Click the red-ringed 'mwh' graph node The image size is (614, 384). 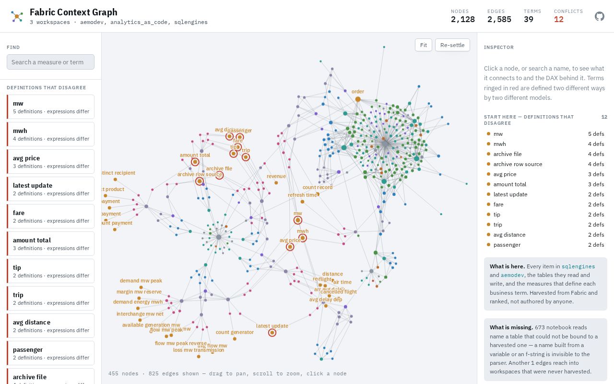pyautogui.click(x=303, y=238)
